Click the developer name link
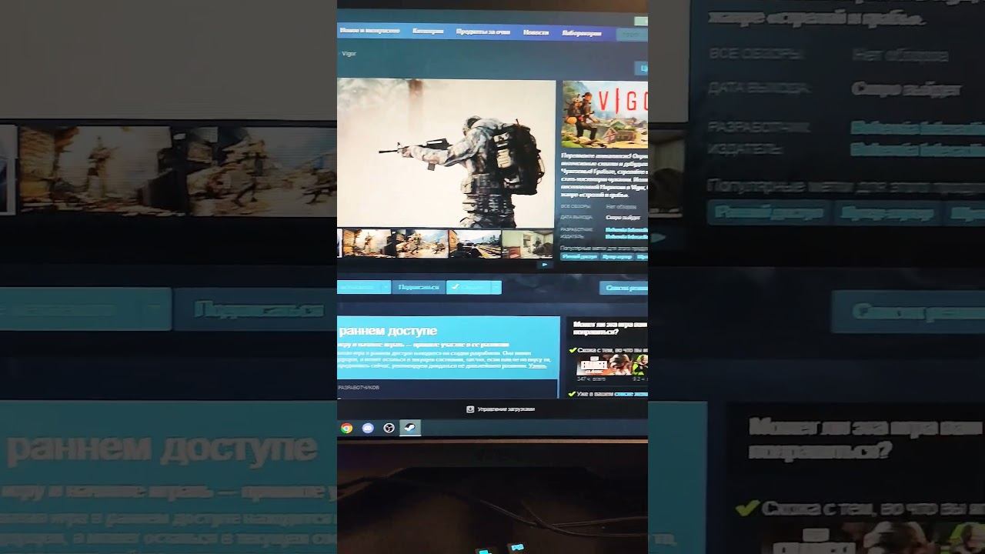This screenshot has height=554, width=985. click(626, 229)
